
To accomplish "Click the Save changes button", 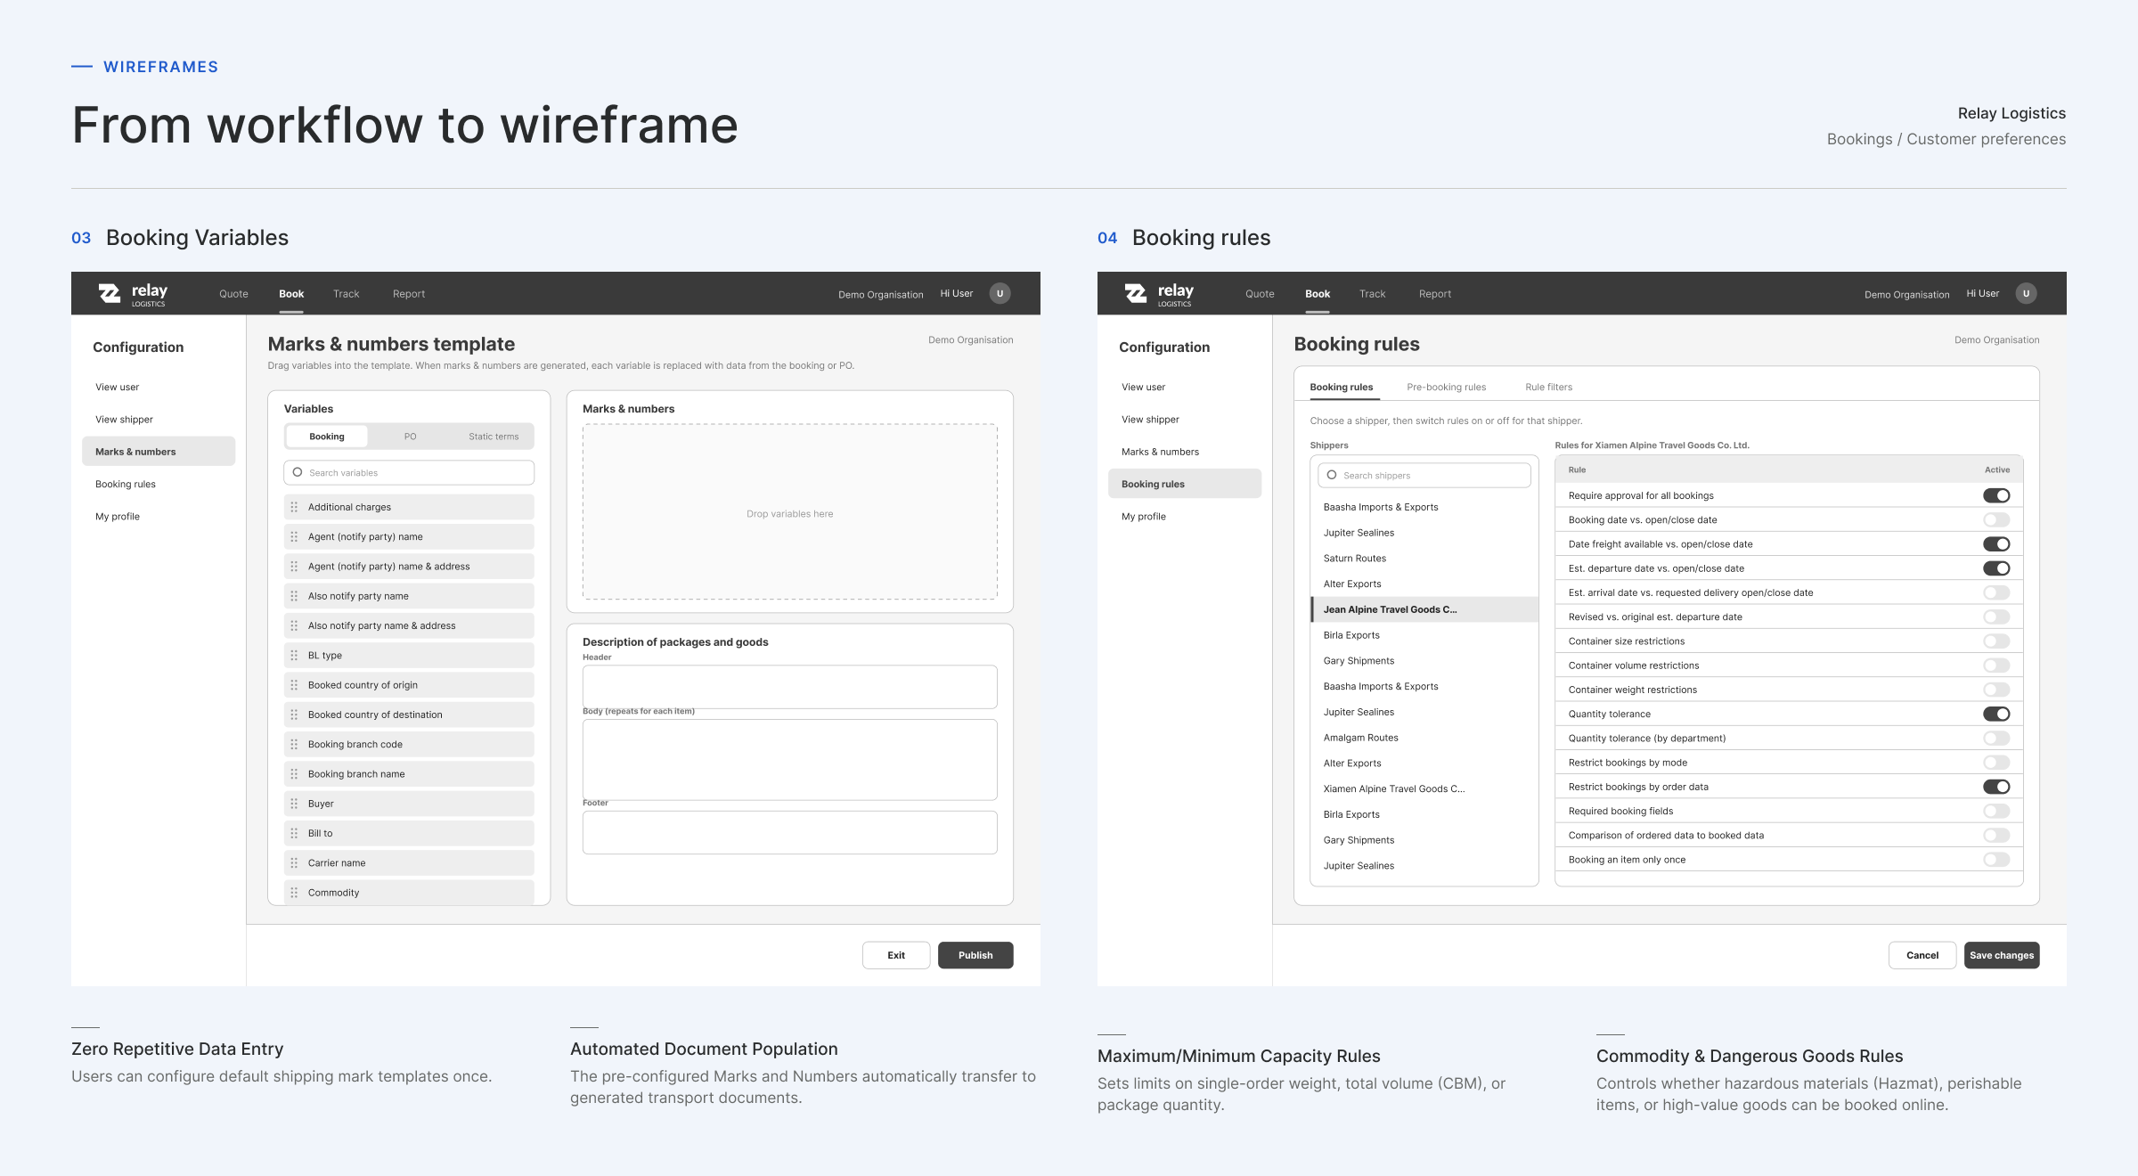I will point(2002,955).
